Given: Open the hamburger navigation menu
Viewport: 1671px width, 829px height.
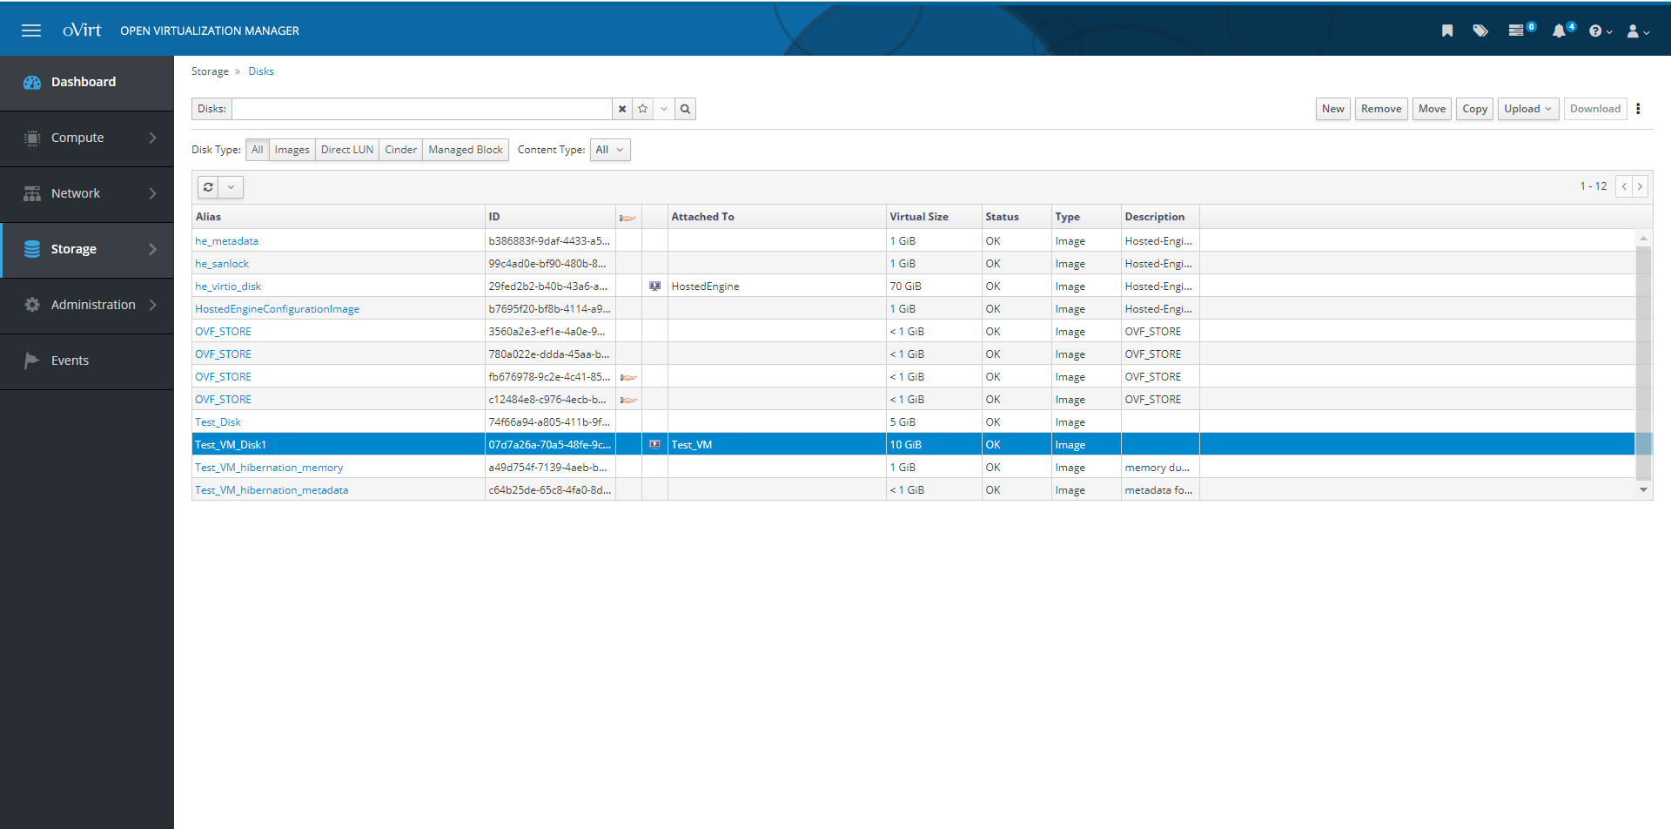Looking at the screenshot, I should (x=31, y=30).
